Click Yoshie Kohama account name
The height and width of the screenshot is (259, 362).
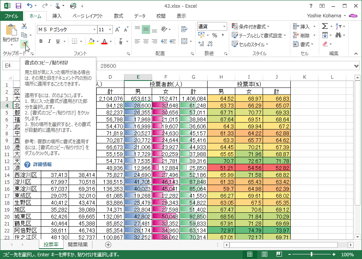323,16
